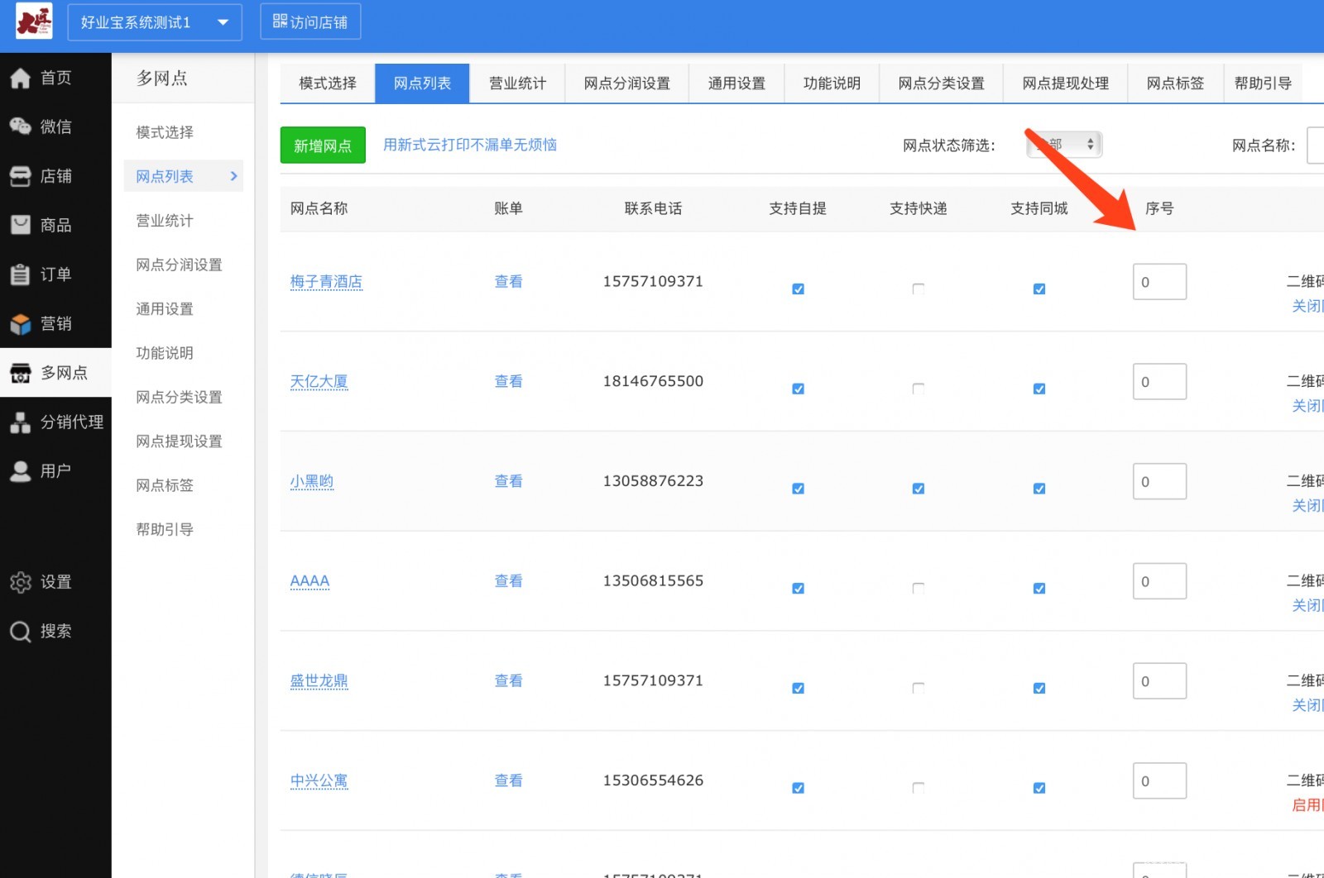Open 营业统计 in the sidebar

pyautogui.click(x=165, y=221)
